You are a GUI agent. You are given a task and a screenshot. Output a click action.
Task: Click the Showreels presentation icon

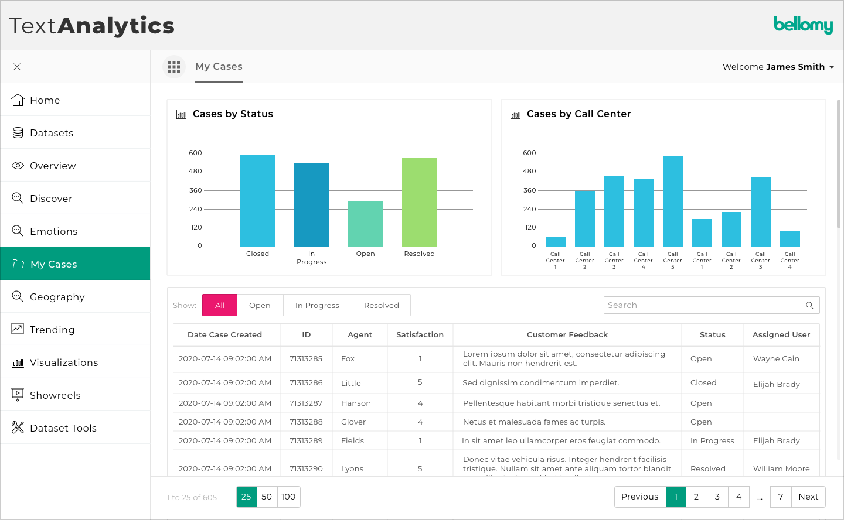click(18, 395)
